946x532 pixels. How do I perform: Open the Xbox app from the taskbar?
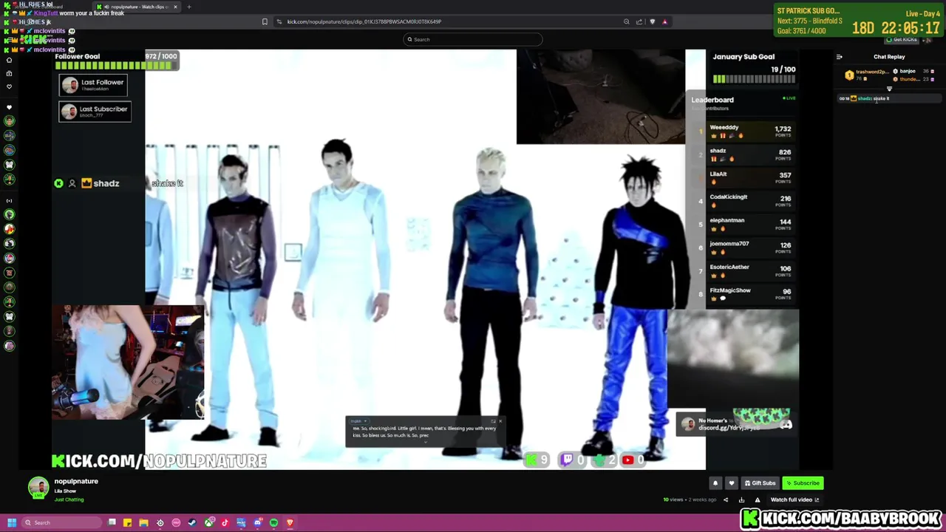[209, 522]
